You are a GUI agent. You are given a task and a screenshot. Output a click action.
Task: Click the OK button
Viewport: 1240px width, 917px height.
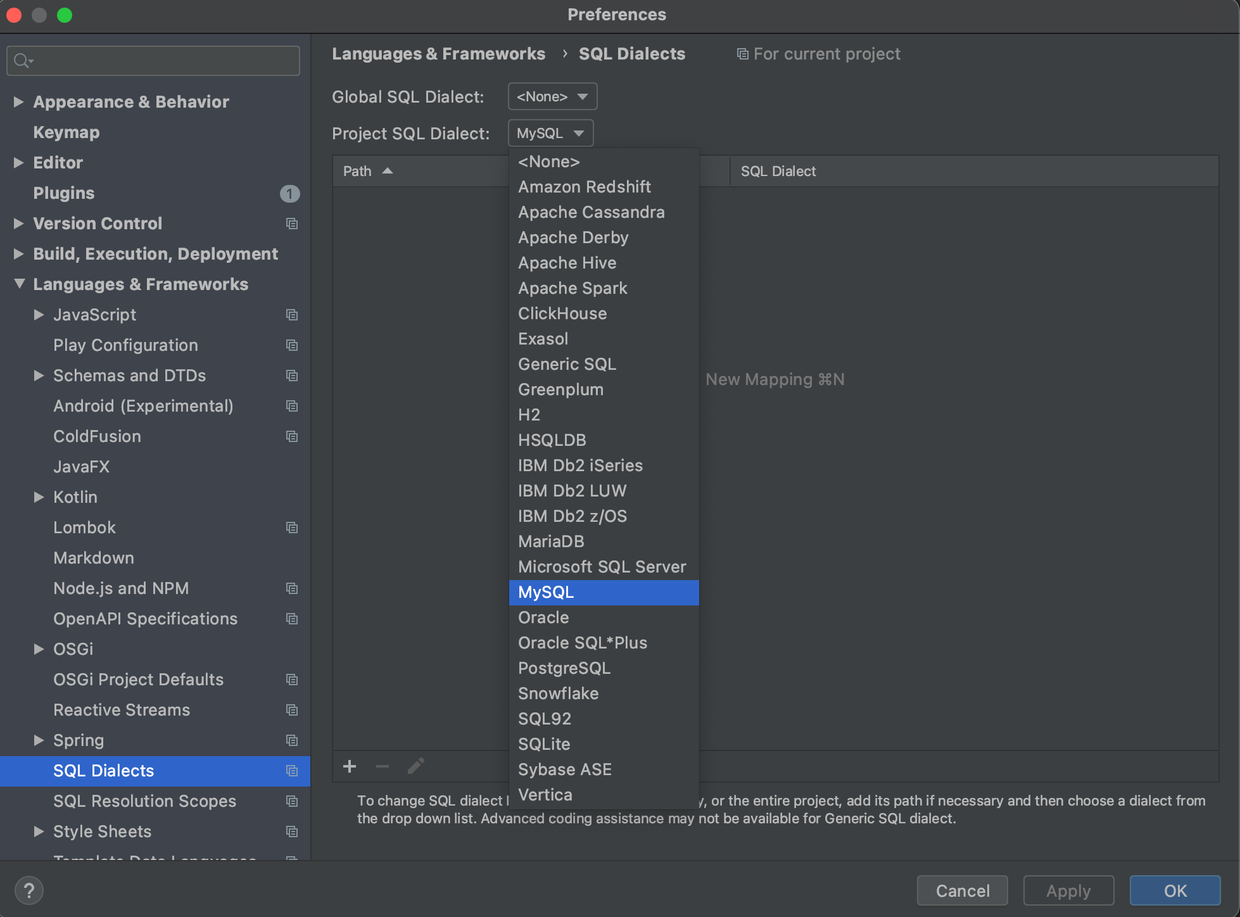tap(1175, 890)
